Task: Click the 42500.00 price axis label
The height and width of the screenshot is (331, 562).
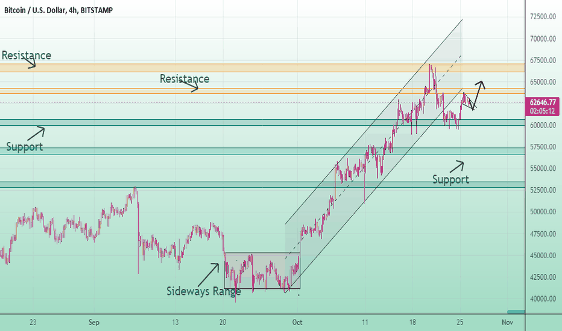Action: tap(543, 277)
